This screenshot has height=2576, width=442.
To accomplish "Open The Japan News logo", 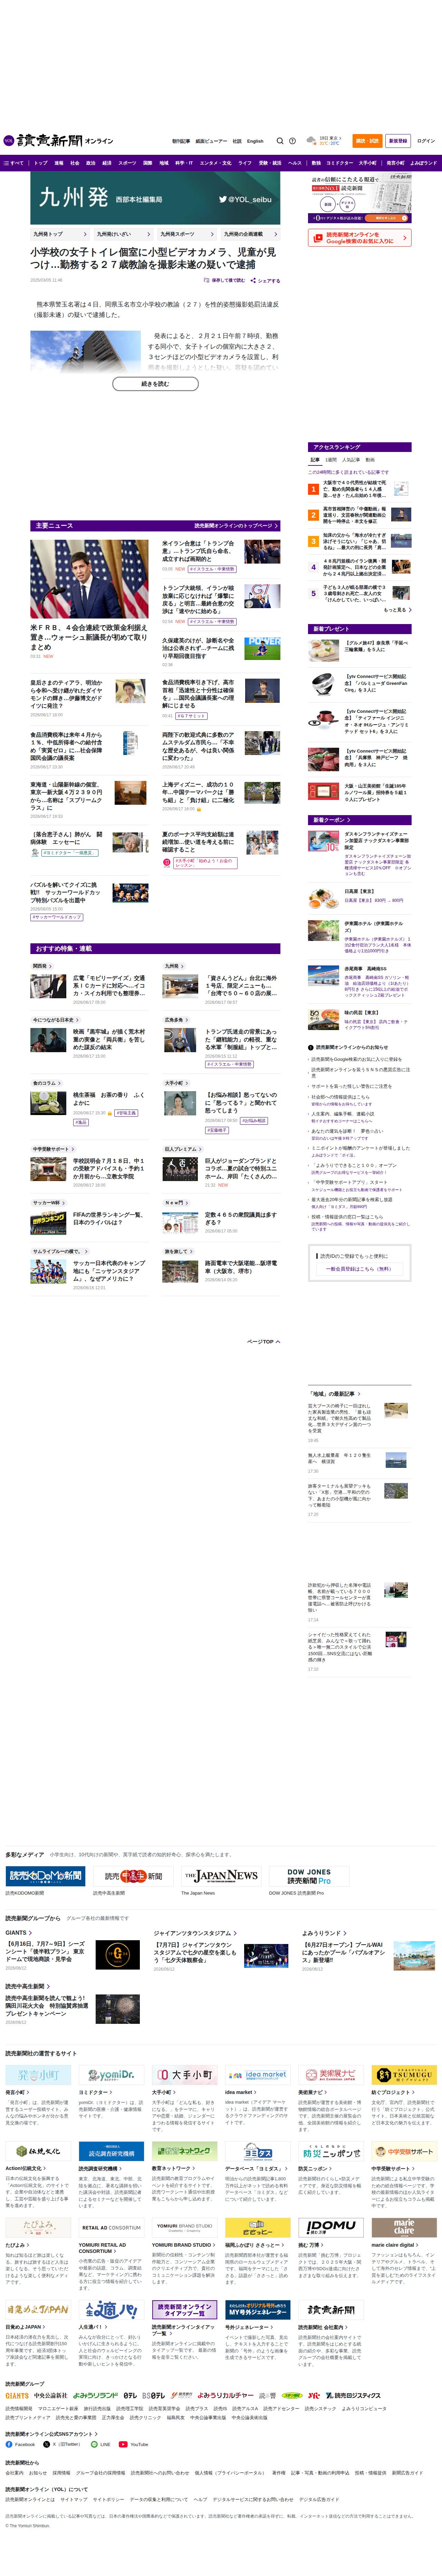I will pos(222,1876).
